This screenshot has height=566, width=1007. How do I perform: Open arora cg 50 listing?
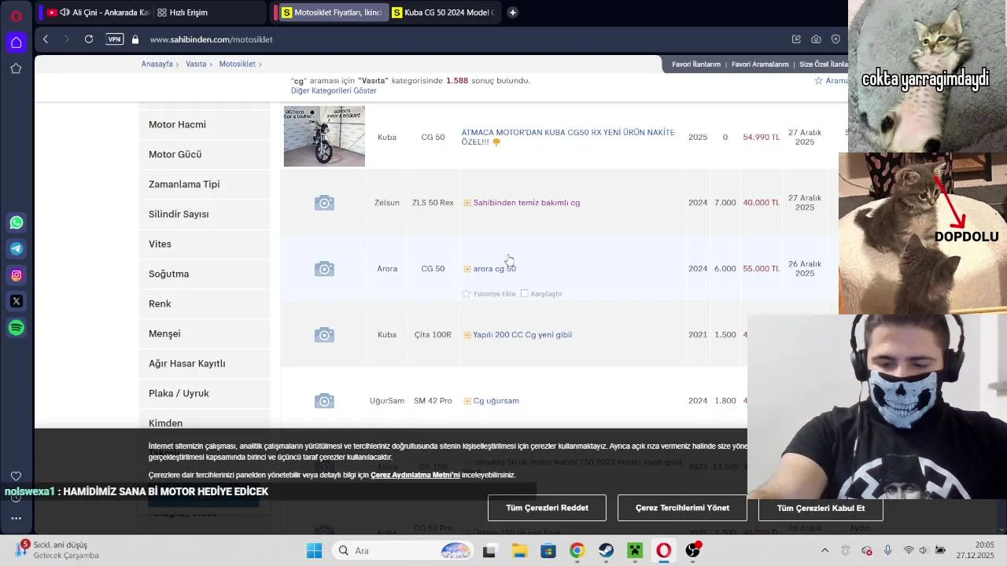494,269
